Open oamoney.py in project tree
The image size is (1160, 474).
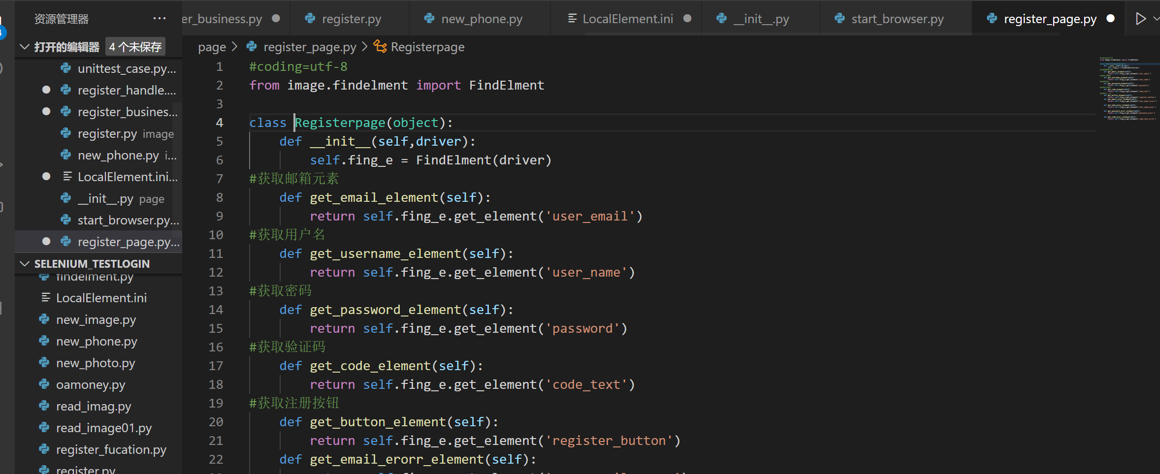tap(98, 384)
